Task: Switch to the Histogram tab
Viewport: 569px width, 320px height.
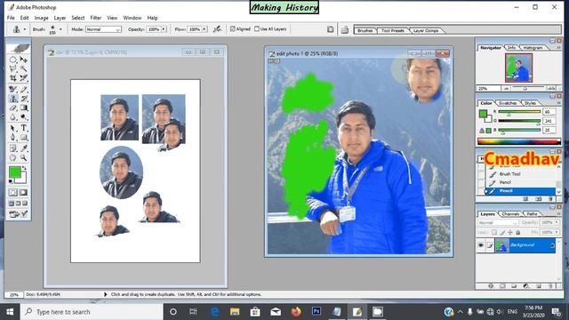Action: pyautogui.click(x=533, y=47)
